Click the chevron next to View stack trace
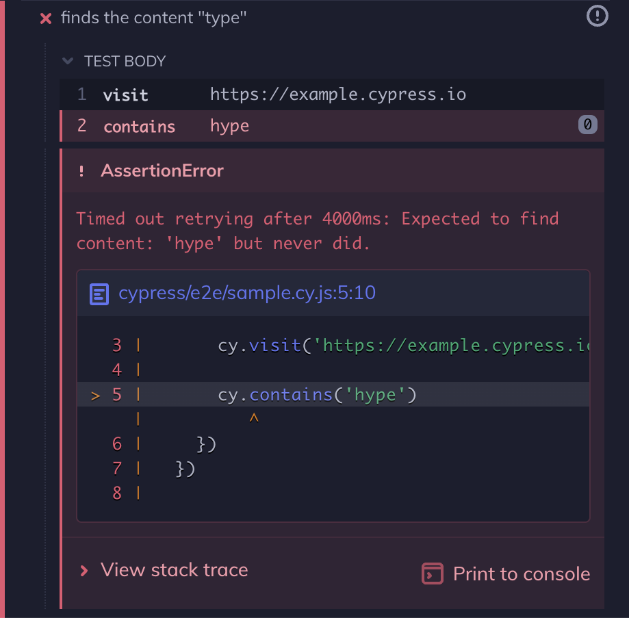 pos(84,569)
